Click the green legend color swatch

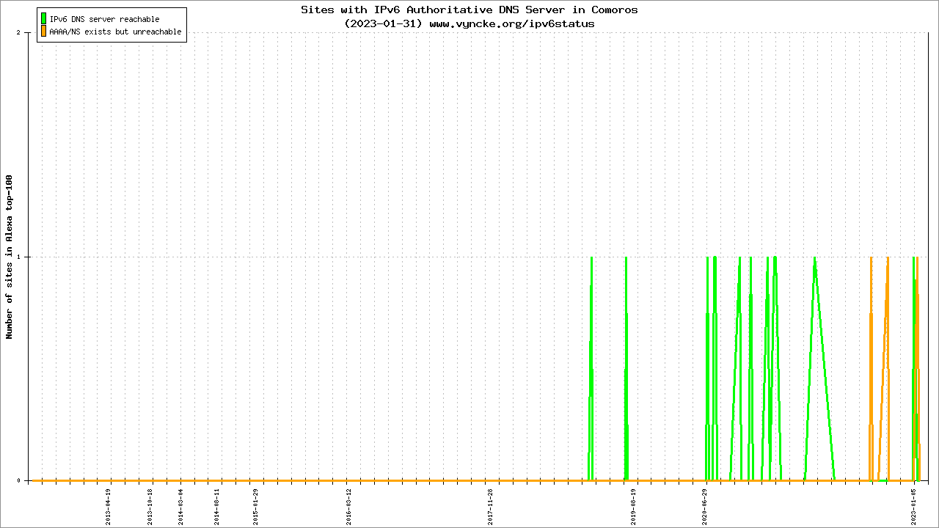44,19
